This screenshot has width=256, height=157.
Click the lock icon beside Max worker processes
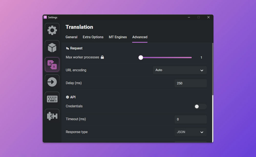(102, 57)
